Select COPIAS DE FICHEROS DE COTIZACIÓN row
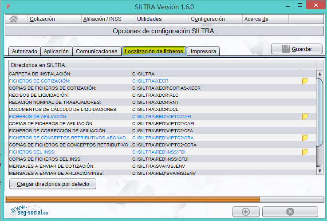This screenshot has width=327, height=221. coord(162,88)
